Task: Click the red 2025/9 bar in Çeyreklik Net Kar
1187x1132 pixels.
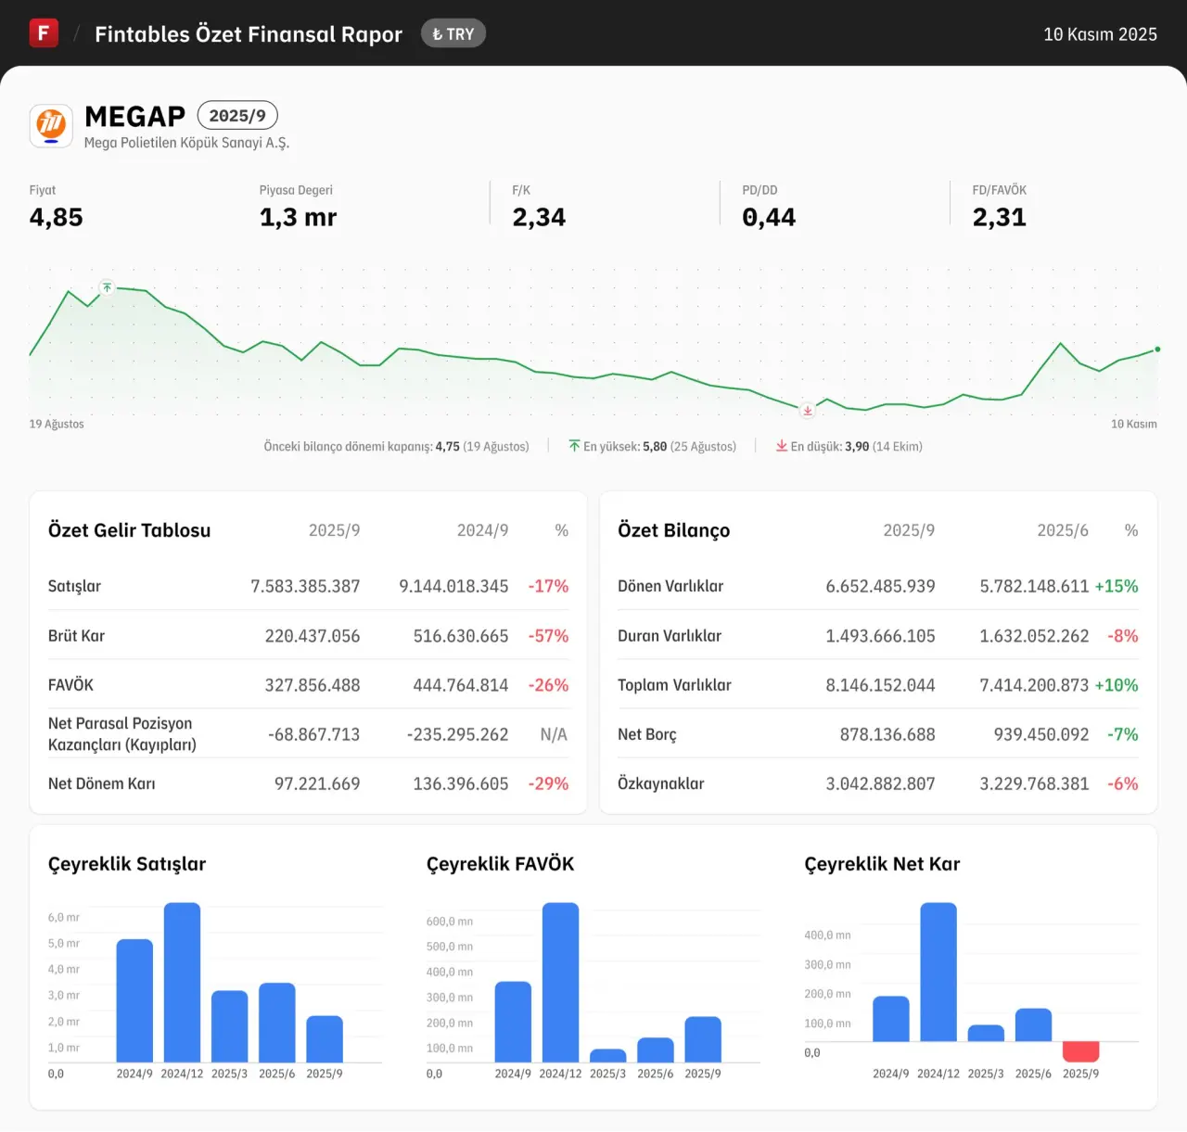Action: (x=1080, y=1051)
